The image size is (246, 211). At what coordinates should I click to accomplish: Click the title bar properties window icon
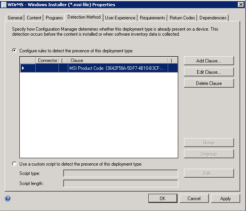[x=3, y=5]
